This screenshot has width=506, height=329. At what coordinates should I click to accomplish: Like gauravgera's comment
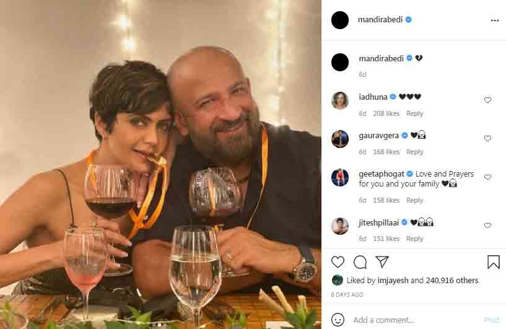point(487,138)
